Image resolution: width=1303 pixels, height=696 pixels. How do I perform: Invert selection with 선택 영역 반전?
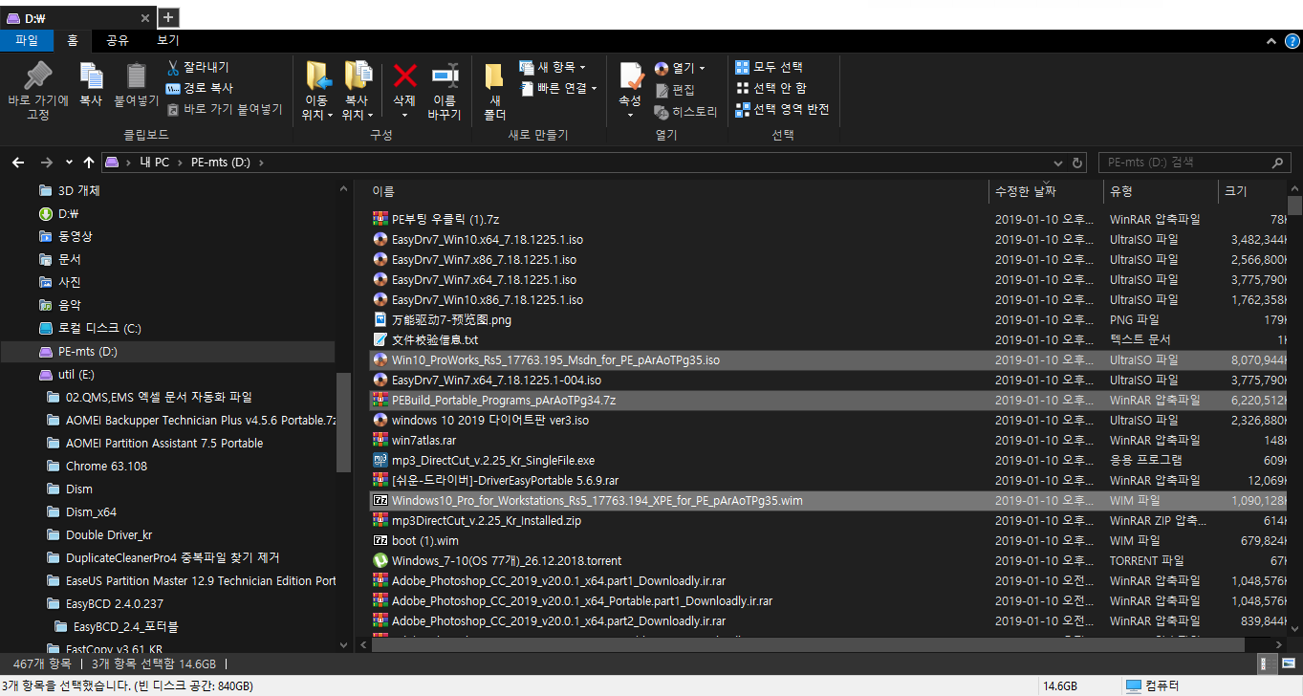tap(782, 109)
